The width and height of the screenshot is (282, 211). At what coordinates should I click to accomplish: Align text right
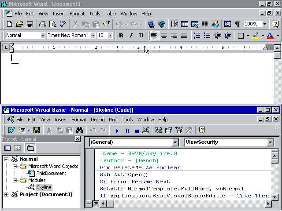[x=174, y=36]
